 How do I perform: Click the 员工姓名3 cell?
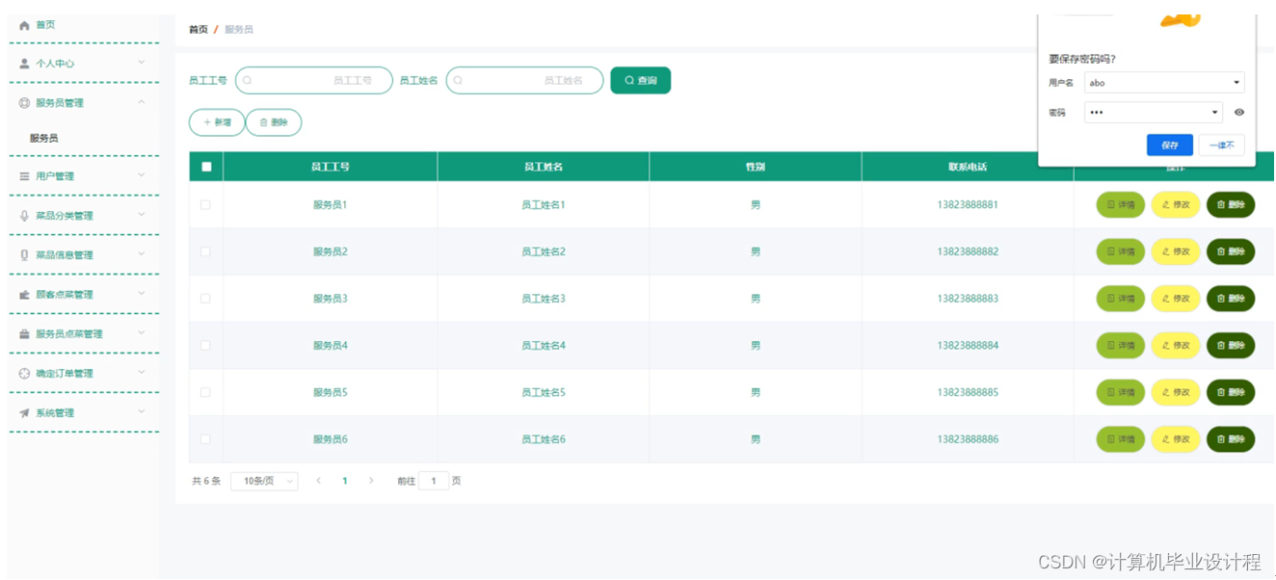544,299
